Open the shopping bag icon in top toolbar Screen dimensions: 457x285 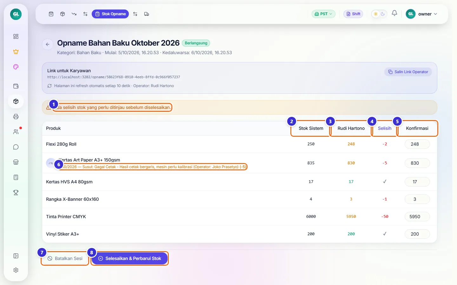[51, 14]
